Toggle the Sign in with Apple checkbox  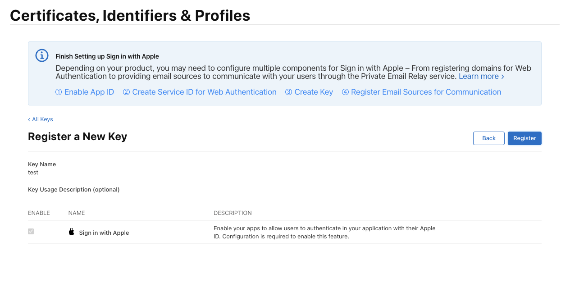pyautogui.click(x=31, y=232)
